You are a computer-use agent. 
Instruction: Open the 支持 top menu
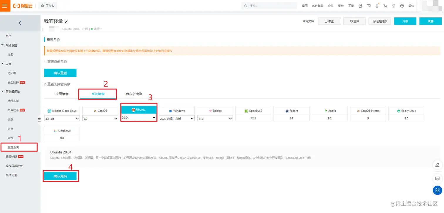click(x=341, y=6)
